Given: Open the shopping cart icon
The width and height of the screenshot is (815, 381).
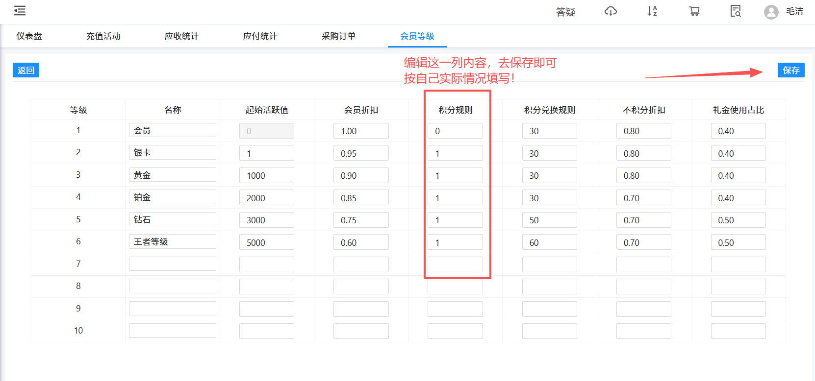Looking at the screenshot, I should (694, 11).
